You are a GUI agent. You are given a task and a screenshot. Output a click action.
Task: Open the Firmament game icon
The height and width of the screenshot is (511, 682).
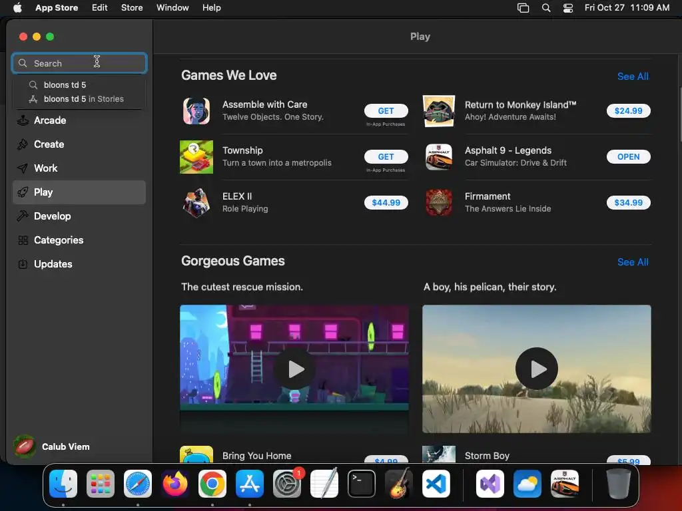coord(438,202)
